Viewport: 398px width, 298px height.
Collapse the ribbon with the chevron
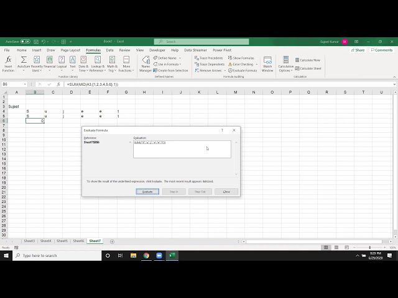click(x=394, y=77)
